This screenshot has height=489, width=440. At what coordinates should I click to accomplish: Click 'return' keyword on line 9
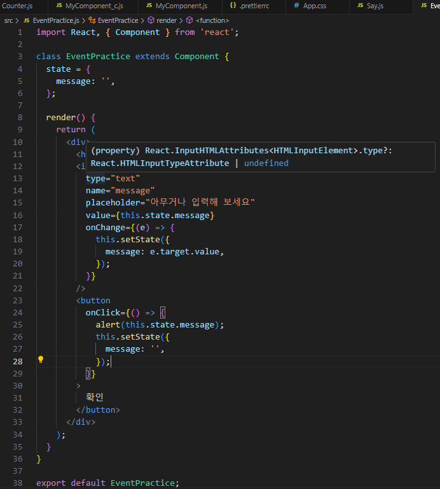(x=71, y=130)
